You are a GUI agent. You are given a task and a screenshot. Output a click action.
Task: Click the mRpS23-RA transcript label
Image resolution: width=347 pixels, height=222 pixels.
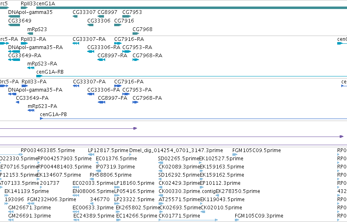[x=42, y=64]
